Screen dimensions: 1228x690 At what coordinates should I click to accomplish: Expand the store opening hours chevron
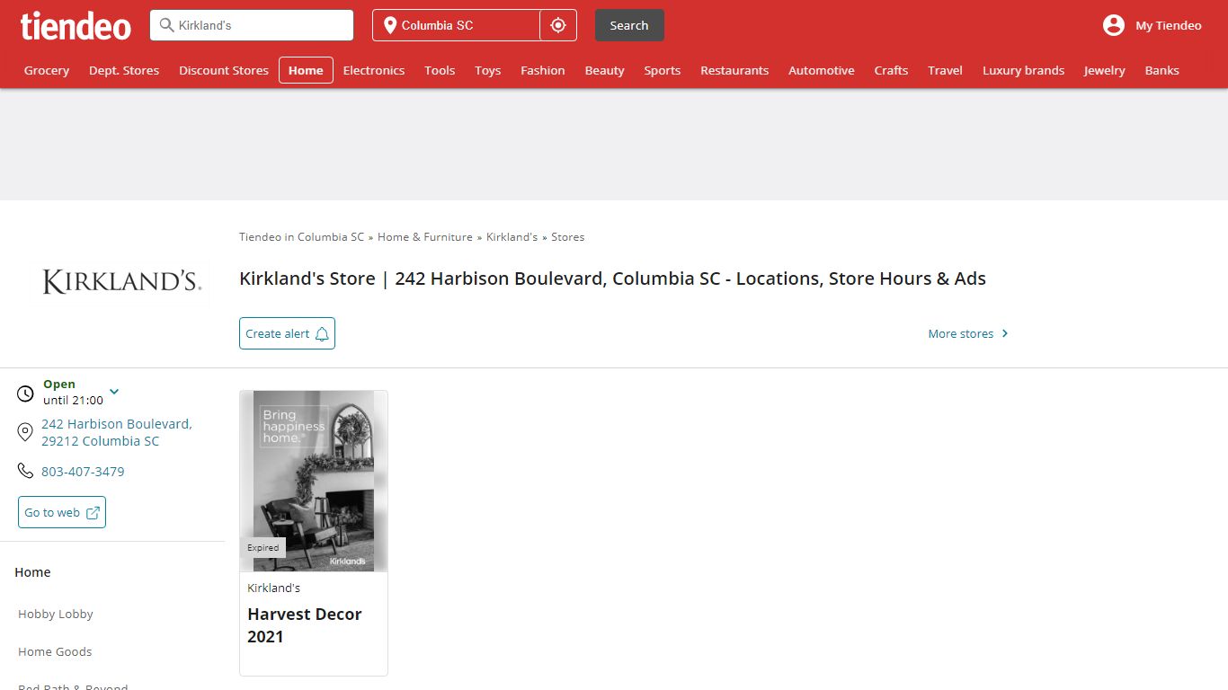click(x=114, y=392)
